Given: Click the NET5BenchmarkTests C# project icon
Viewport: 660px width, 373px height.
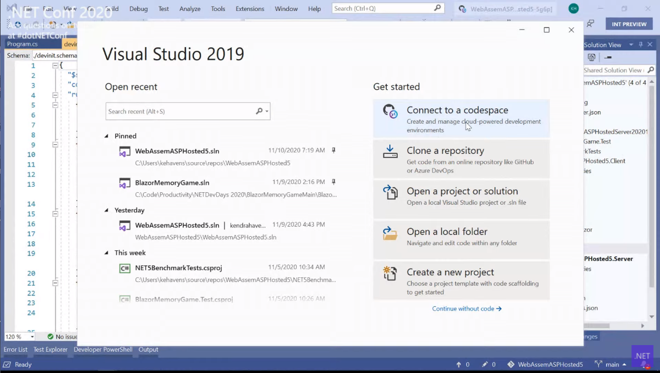Looking at the screenshot, I should (125, 268).
